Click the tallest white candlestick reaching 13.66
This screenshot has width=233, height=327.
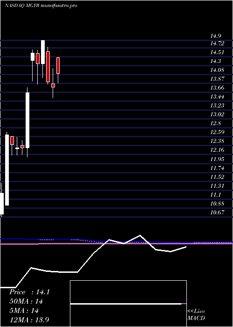tap(27, 120)
